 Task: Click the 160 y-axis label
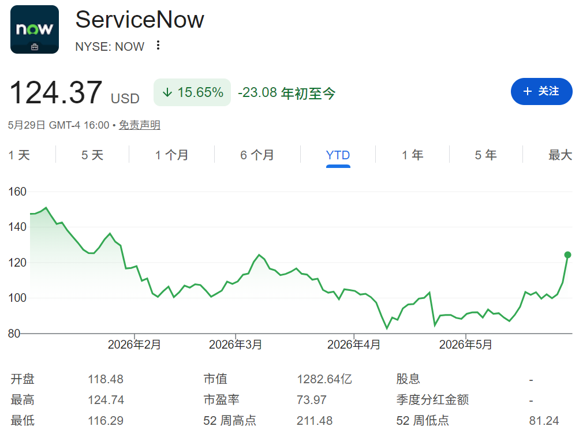point(17,192)
